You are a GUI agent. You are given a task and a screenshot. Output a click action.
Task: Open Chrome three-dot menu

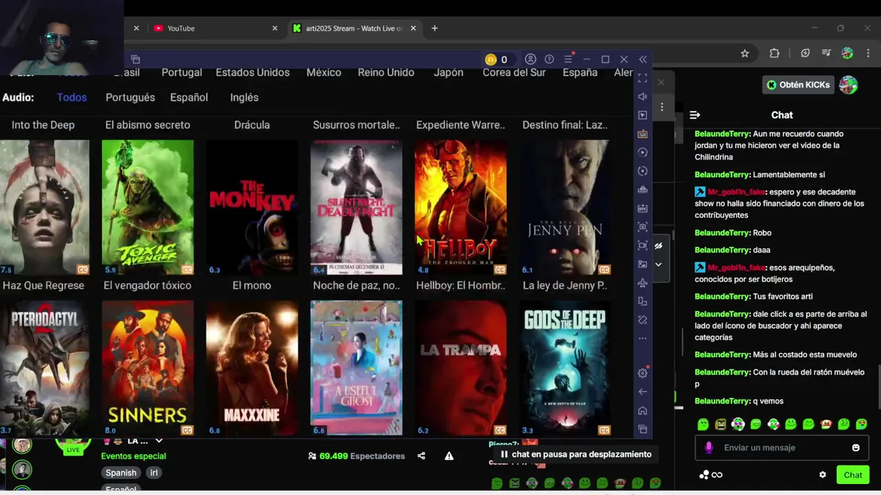[867, 54]
